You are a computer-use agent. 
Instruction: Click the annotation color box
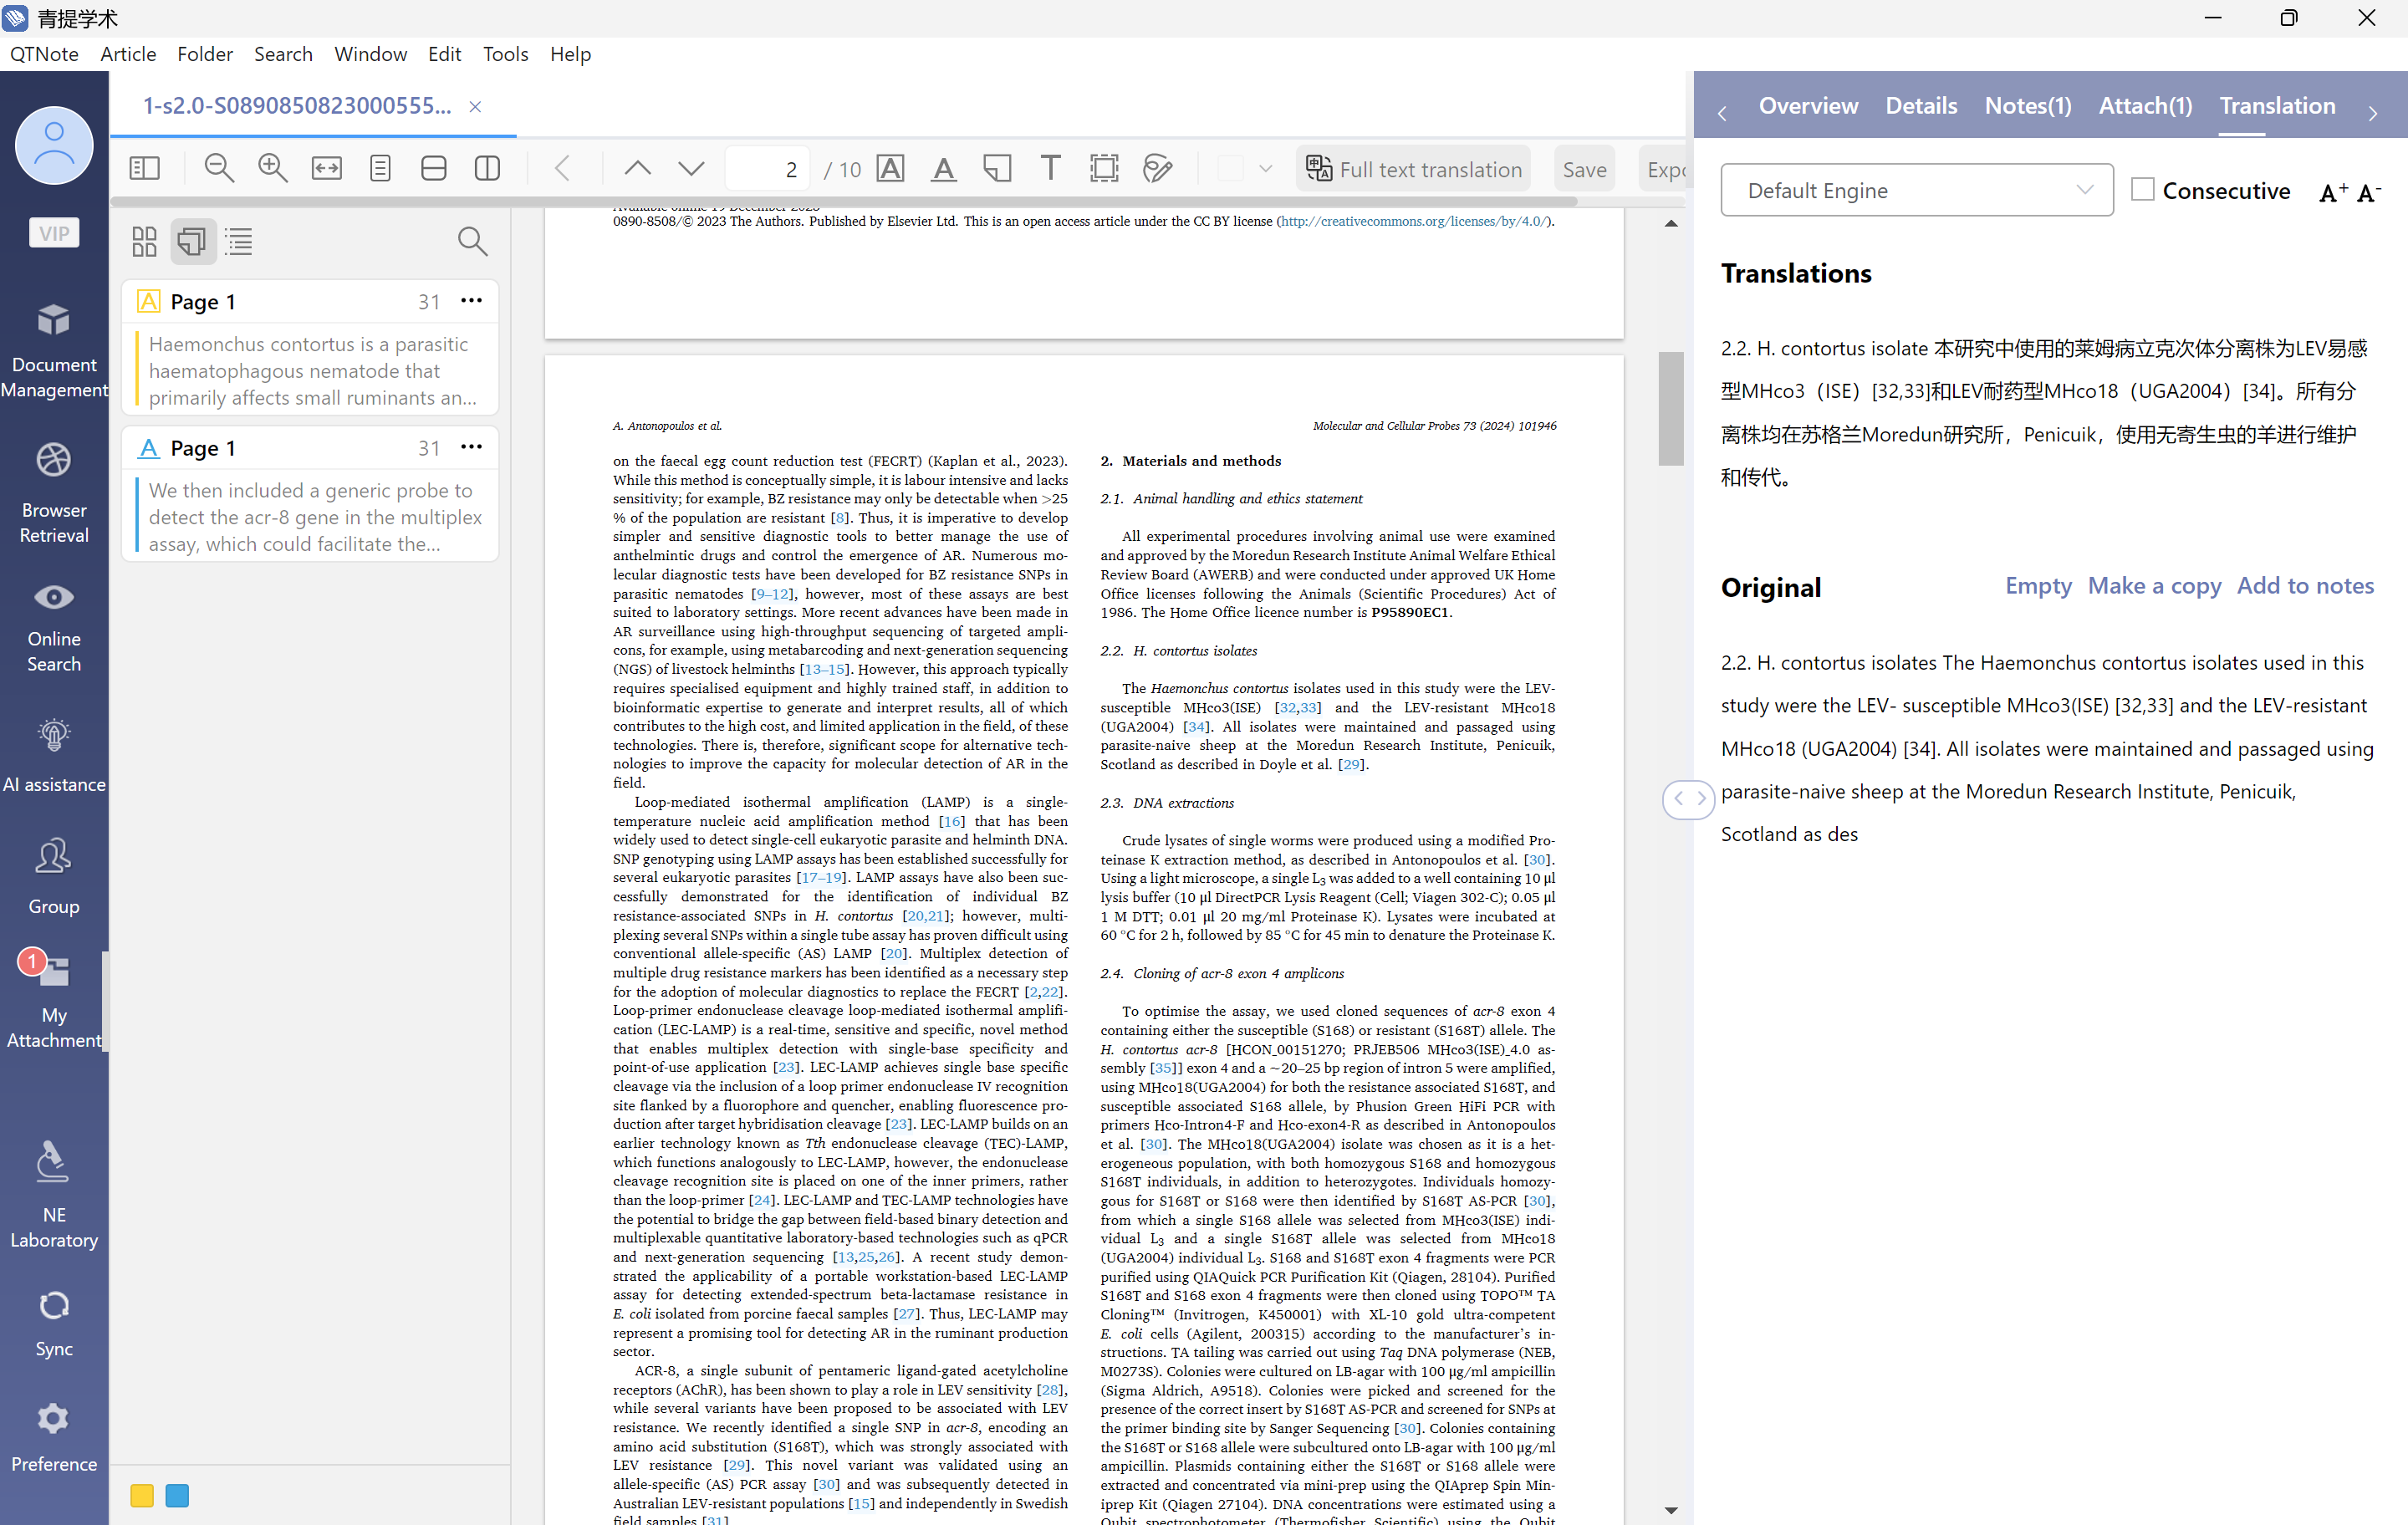pos(1231,169)
